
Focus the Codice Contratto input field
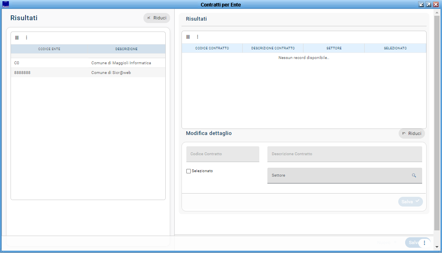click(x=223, y=154)
